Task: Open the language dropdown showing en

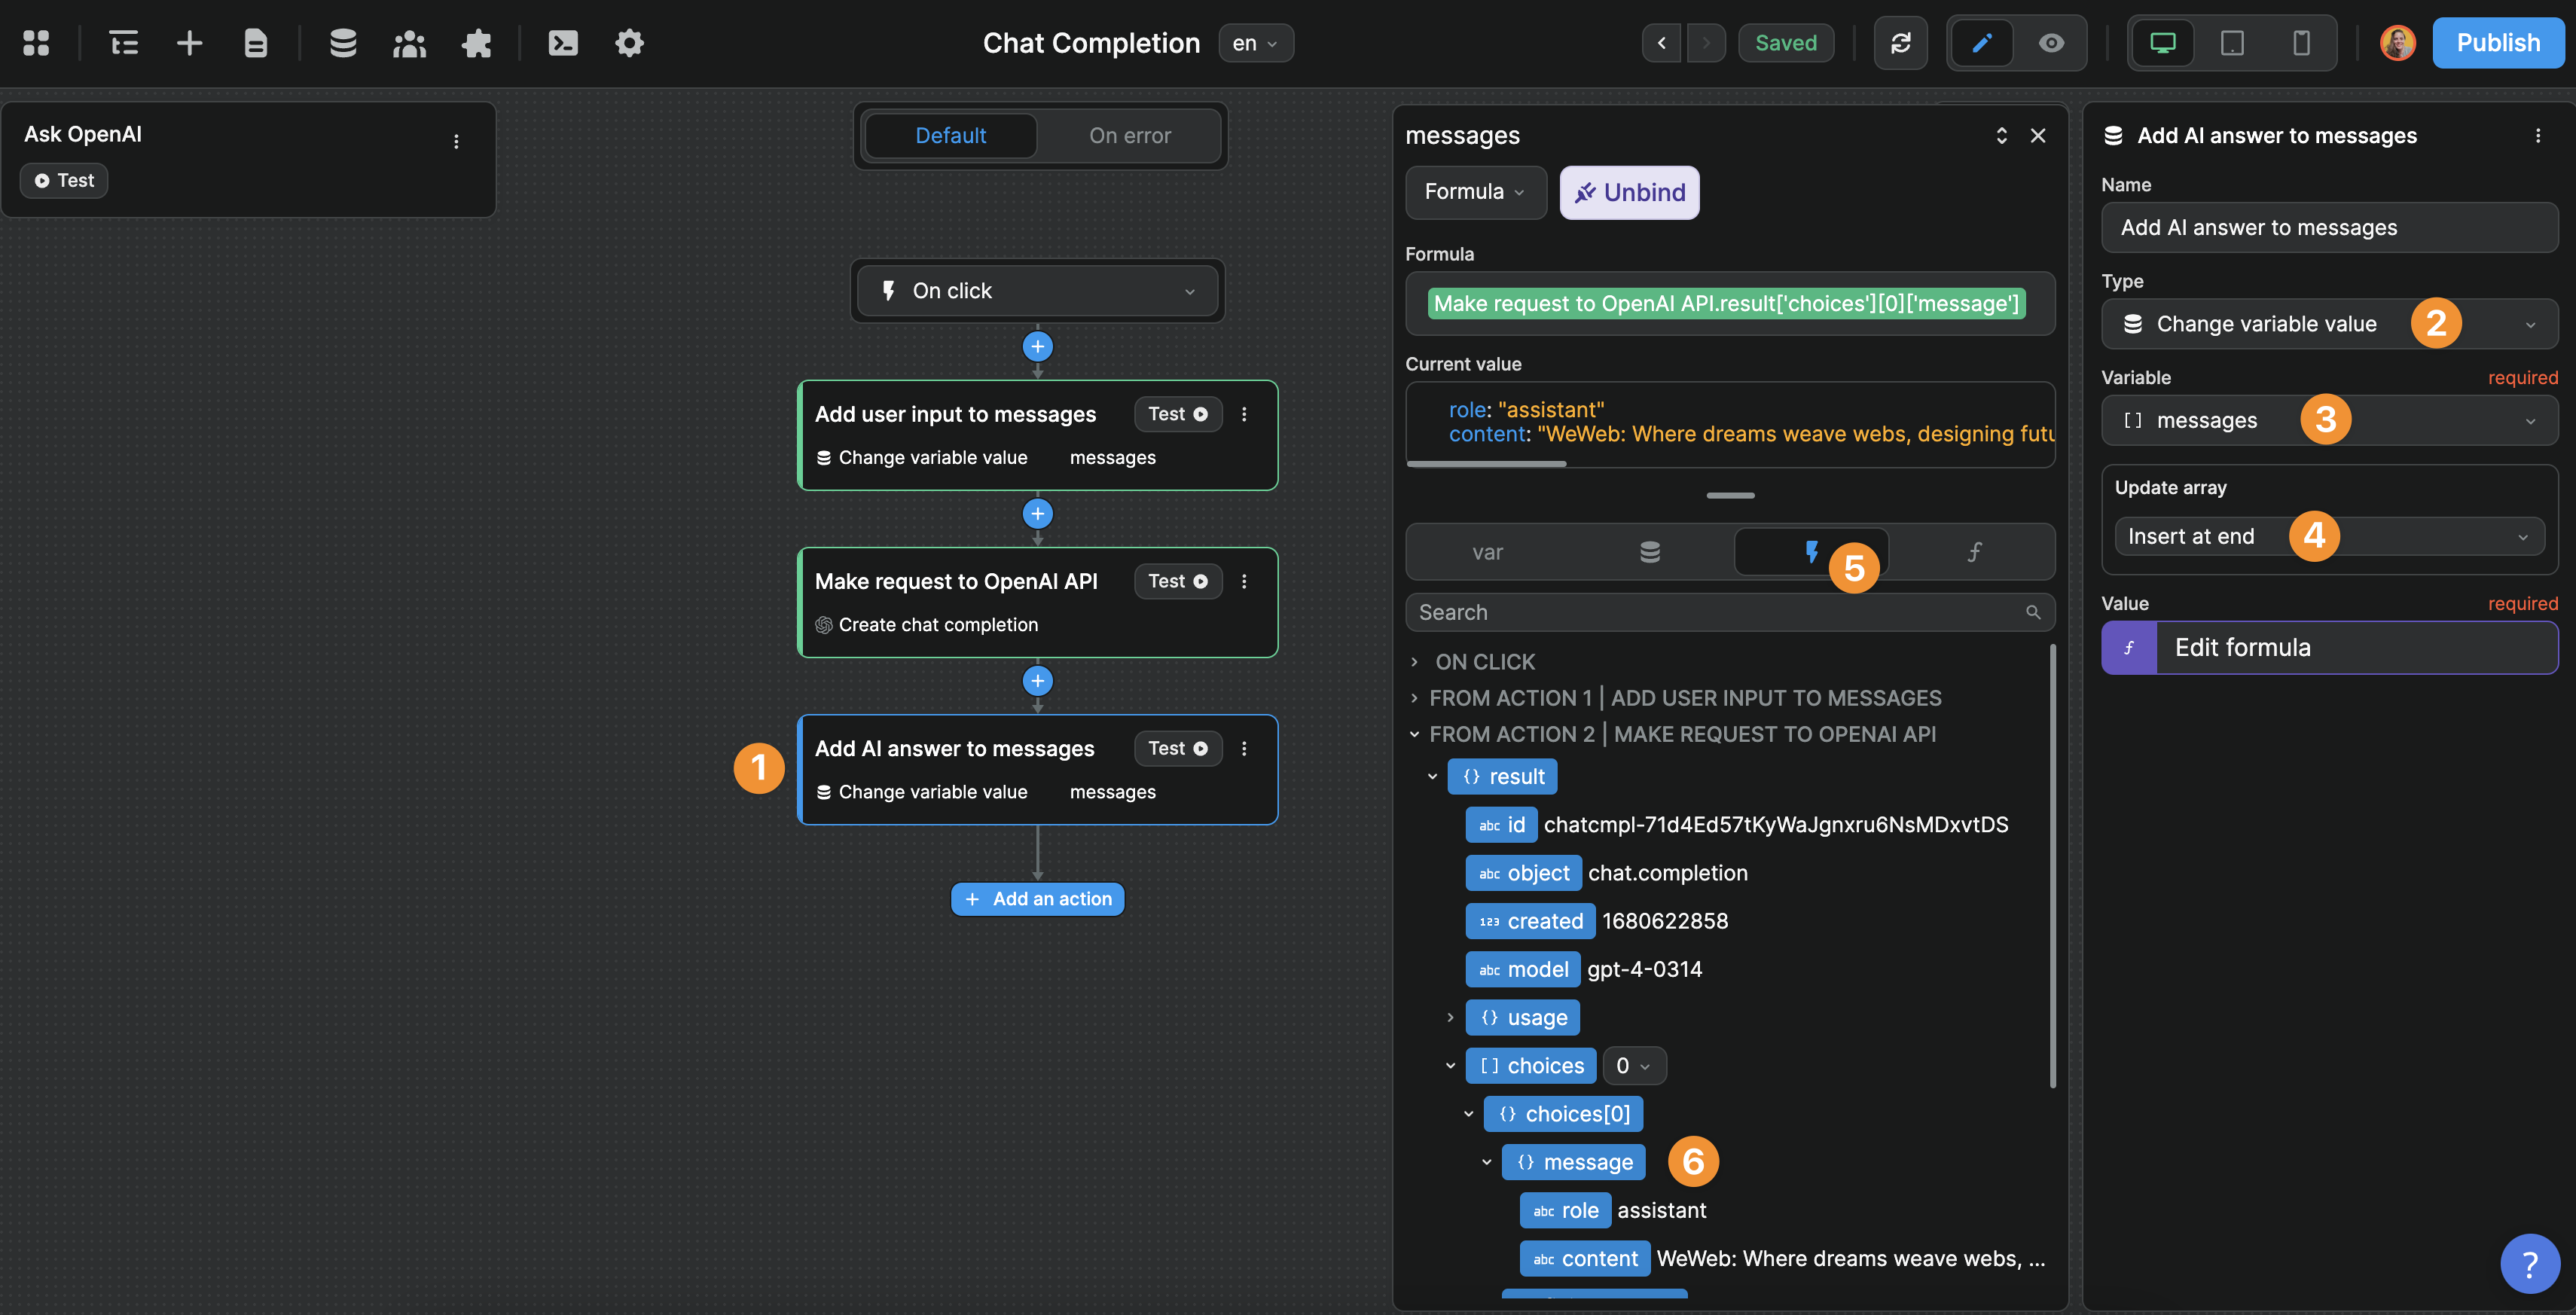Action: (x=1256, y=43)
